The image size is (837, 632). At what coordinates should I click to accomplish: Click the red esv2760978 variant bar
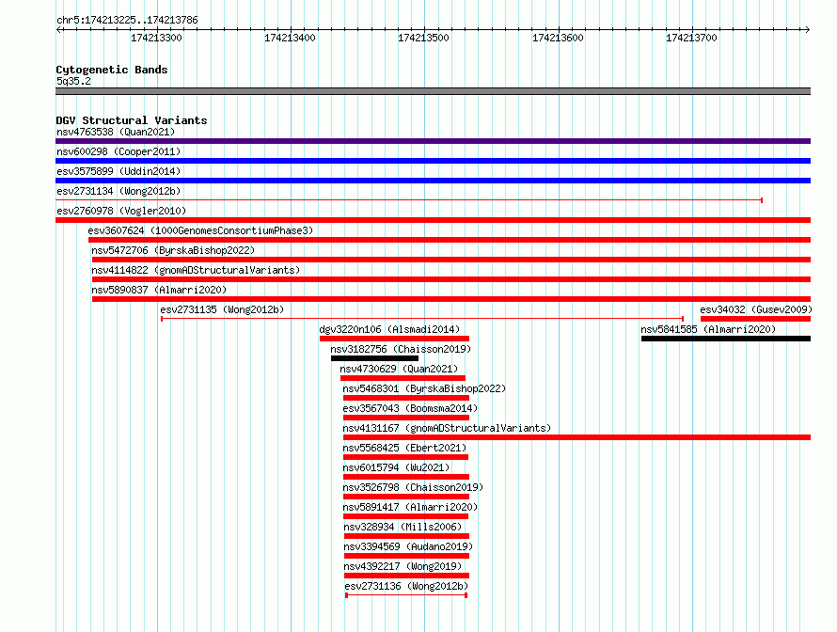pos(433,220)
